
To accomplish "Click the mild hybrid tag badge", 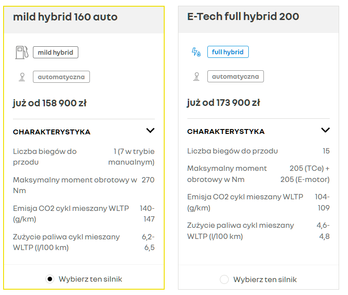I will pyautogui.click(x=56, y=53).
